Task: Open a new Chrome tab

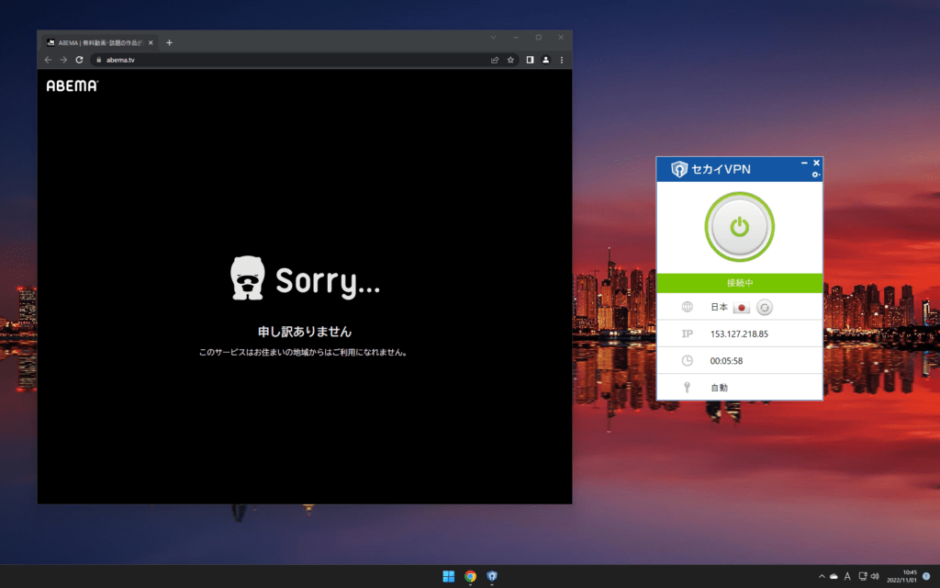Action: pos(169,42)
